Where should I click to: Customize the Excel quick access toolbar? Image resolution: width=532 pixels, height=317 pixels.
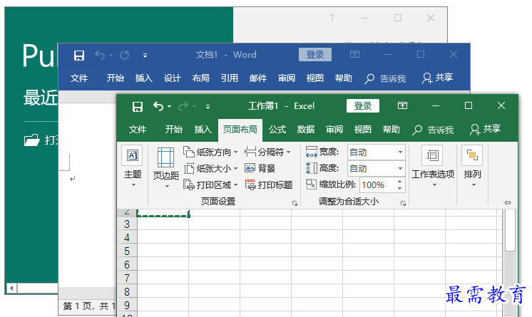pyautogui.click(x=208, y=107)
